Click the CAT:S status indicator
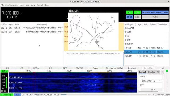 coord(4,71)
